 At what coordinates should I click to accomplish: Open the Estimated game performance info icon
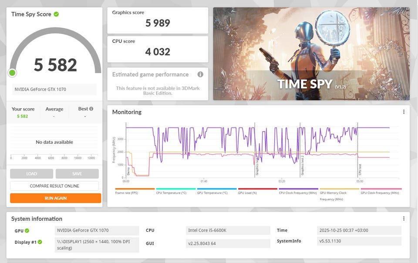(x=200, y=74)
